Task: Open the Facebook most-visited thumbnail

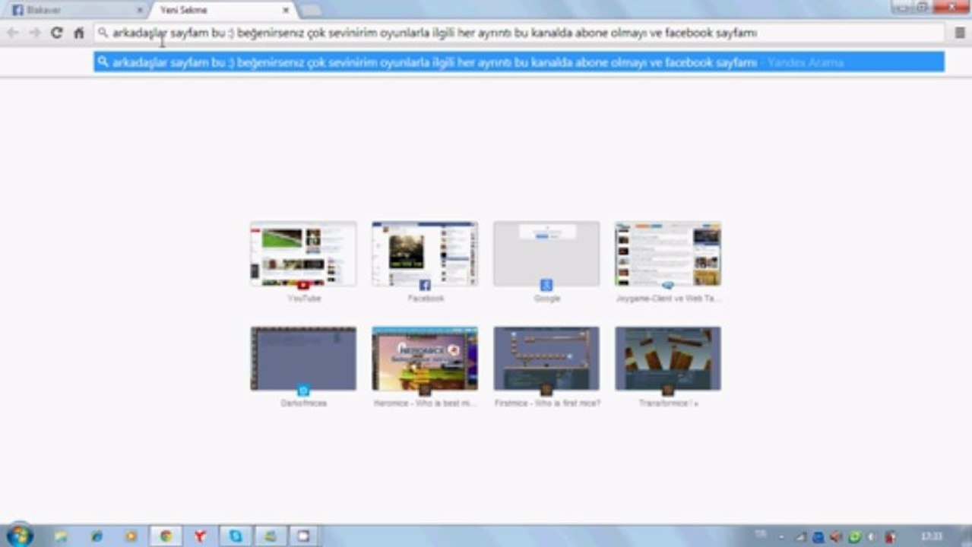Action: tap(425, 254)
